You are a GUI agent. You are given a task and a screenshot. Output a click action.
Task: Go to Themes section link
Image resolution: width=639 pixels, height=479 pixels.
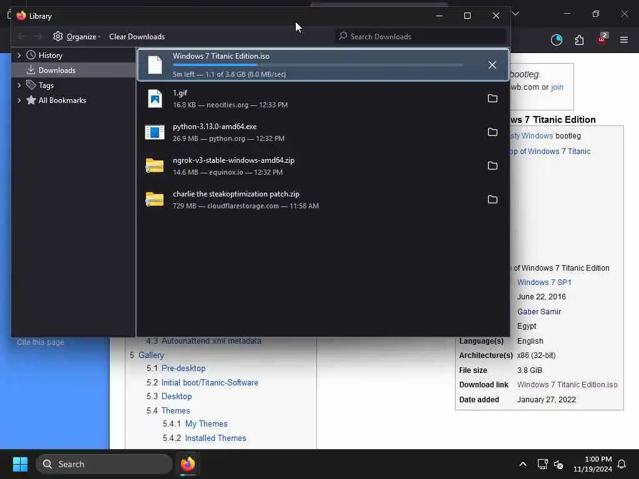(175, 410)
